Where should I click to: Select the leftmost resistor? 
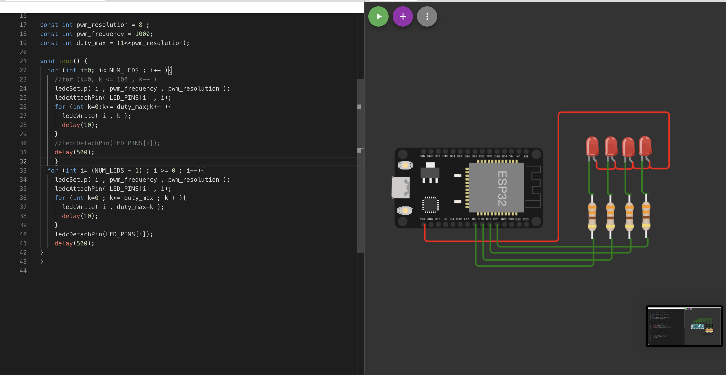coord(592,217)
